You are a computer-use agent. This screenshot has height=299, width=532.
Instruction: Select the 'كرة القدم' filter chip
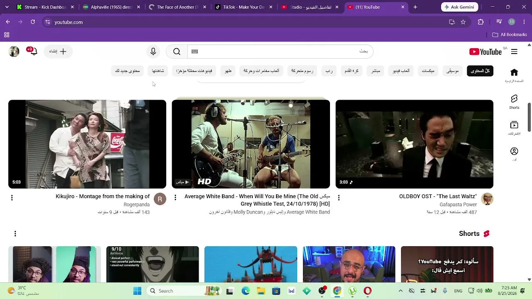point(352,71)
